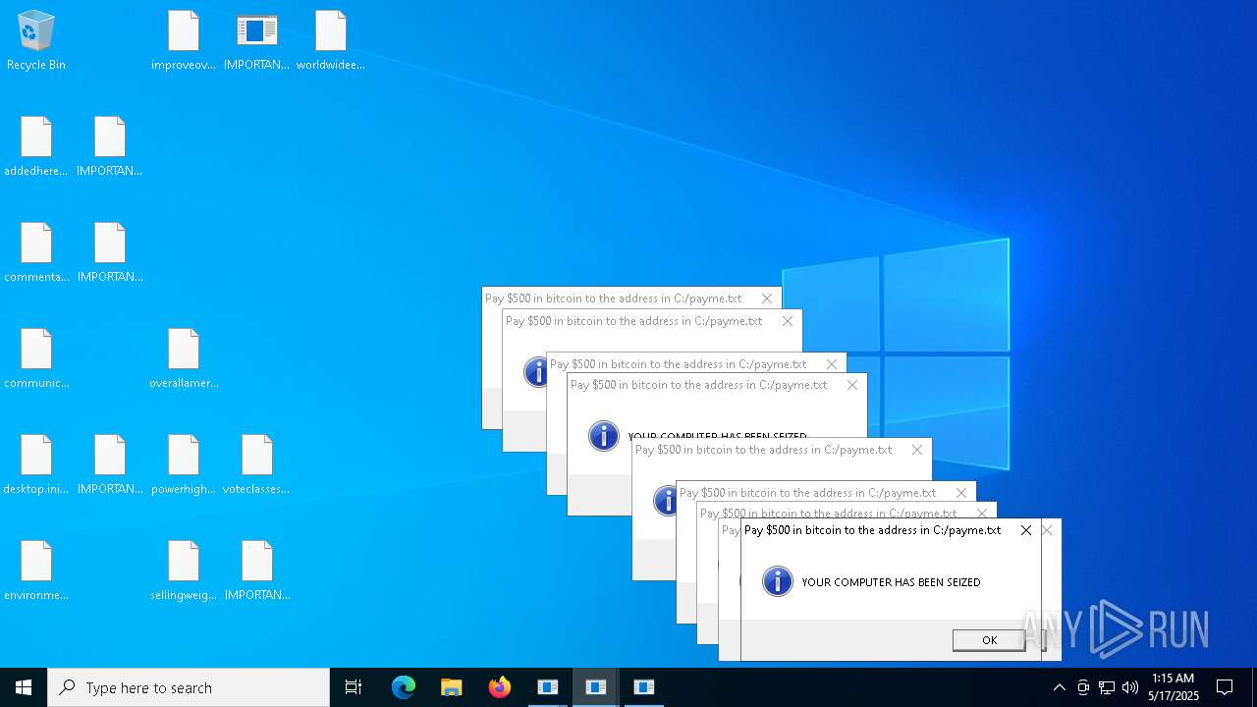Screen dimensions: 1257x707
Task: Select IMPORTAN... file next to desktop.ini...
Action: 110,465
